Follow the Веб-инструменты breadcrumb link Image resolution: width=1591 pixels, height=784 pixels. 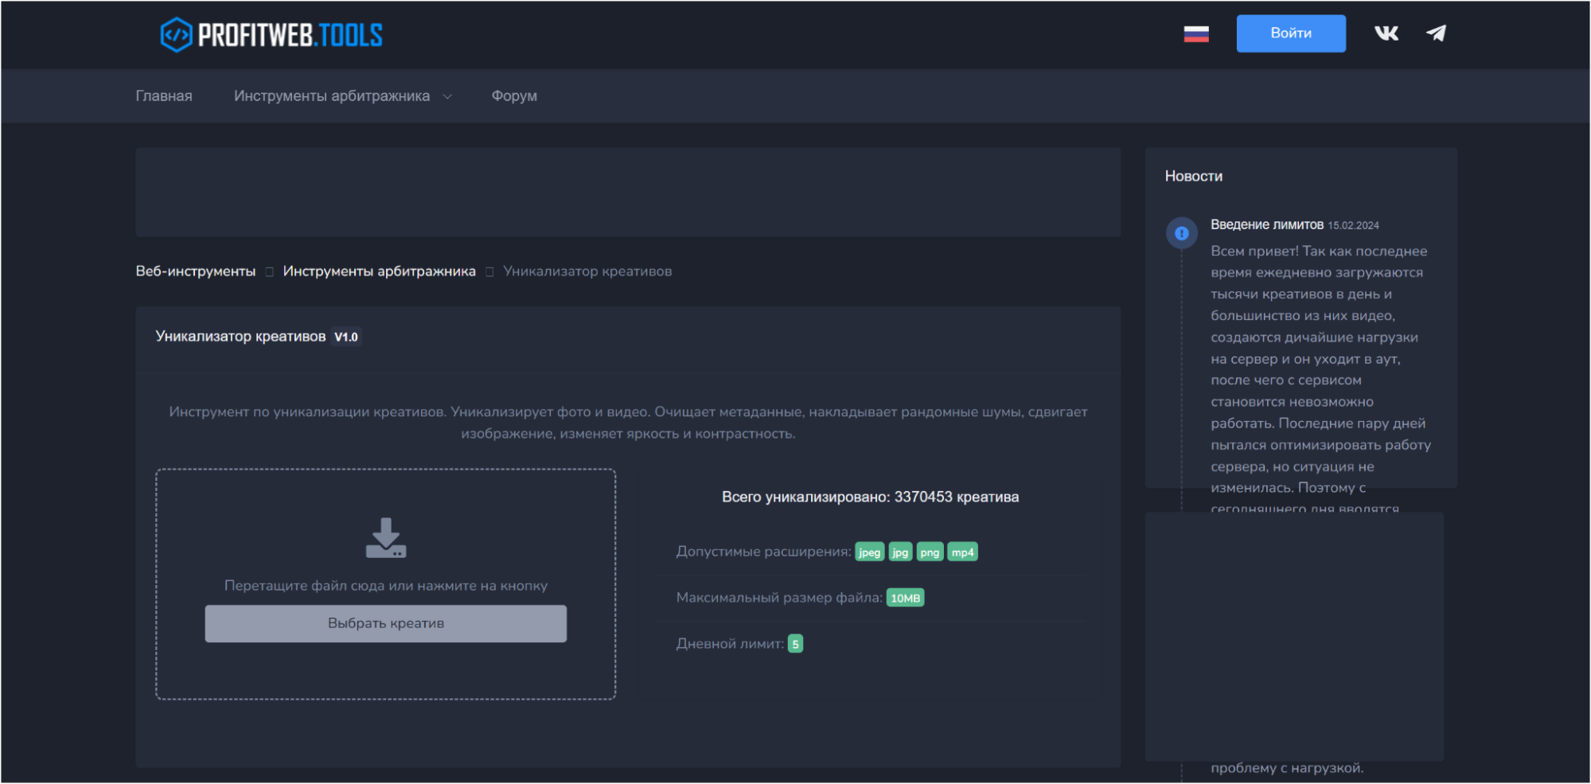click(x=196, y=271)
